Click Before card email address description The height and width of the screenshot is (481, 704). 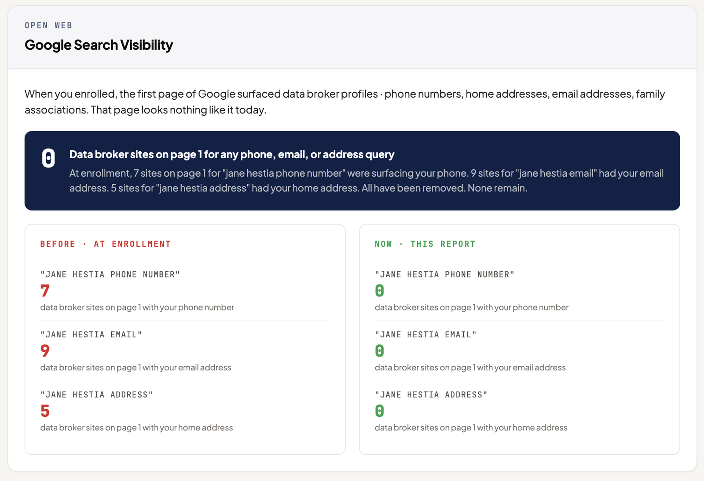(x=136, y=368)
